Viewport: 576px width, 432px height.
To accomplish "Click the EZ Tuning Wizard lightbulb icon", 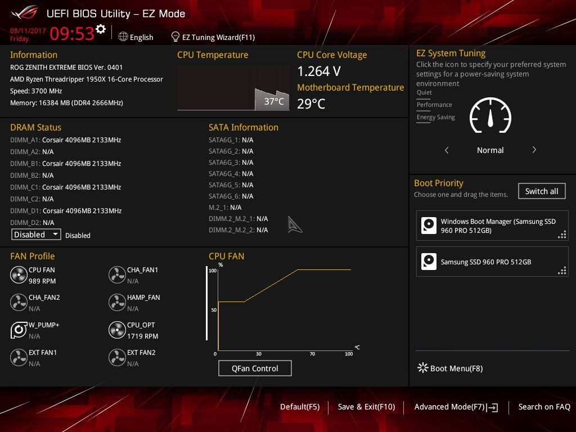I will 175,37.
